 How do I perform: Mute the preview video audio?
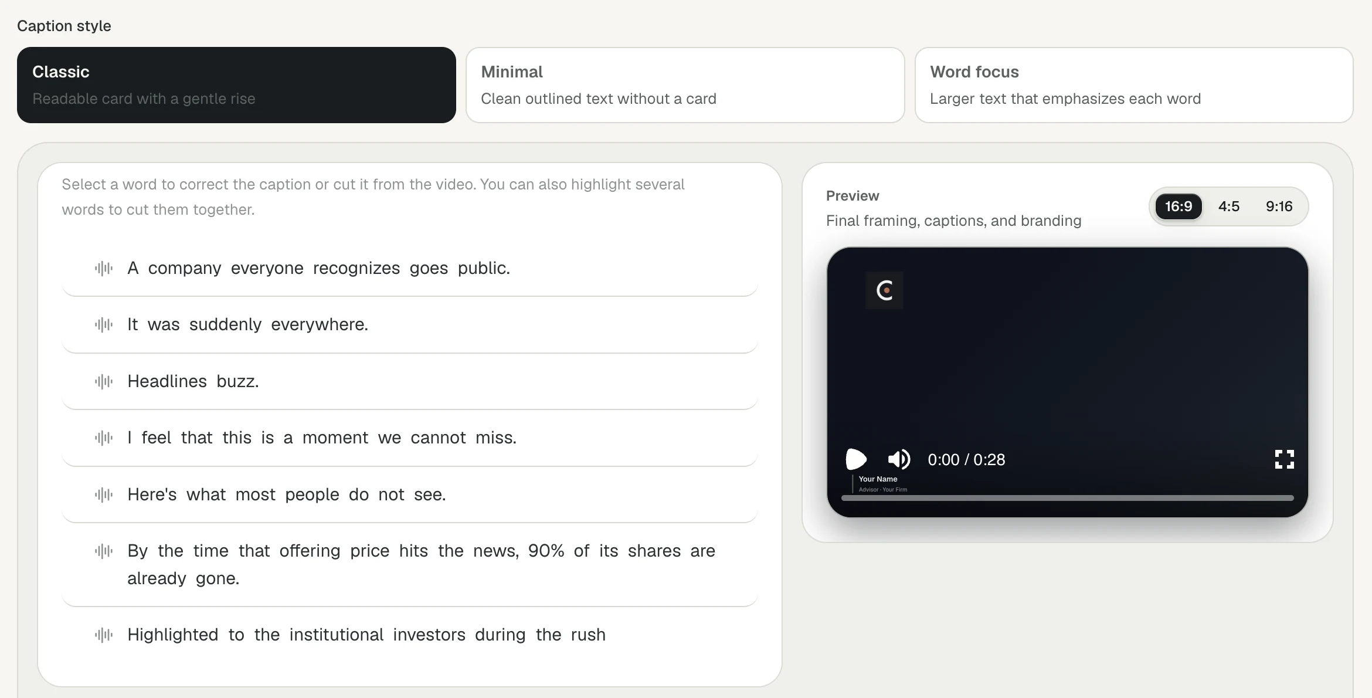(x=899, y=459)
